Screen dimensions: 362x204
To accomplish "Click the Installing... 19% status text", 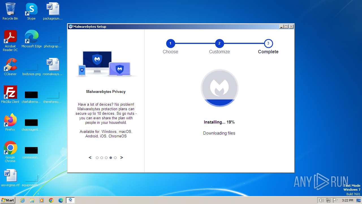I will coord(219,122).
